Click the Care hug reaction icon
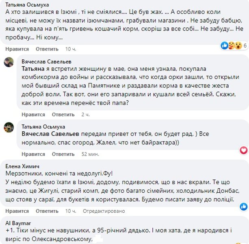The height and width of the screenshot is (244, 249). click(231, 46)
